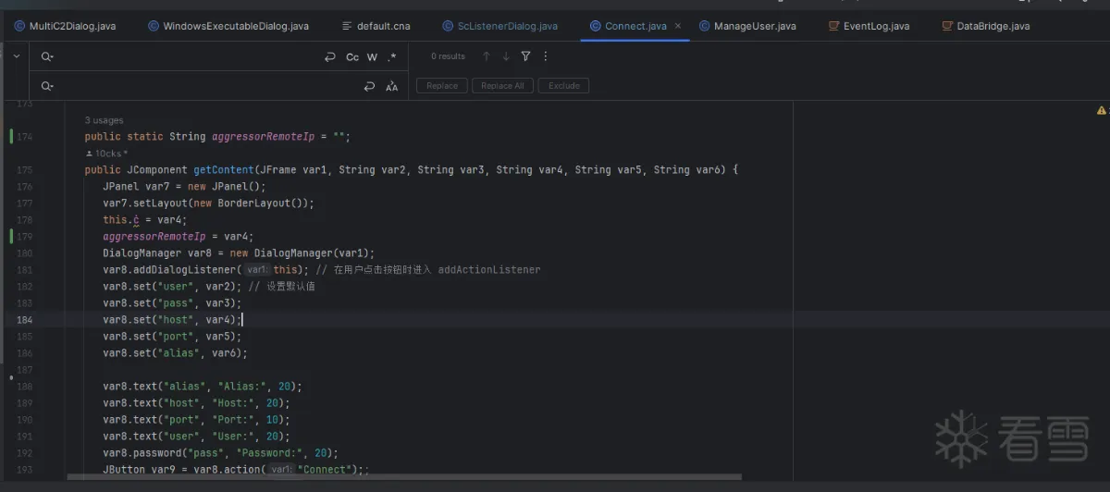Click the "Connect" string on line 193

click(324, 470)
